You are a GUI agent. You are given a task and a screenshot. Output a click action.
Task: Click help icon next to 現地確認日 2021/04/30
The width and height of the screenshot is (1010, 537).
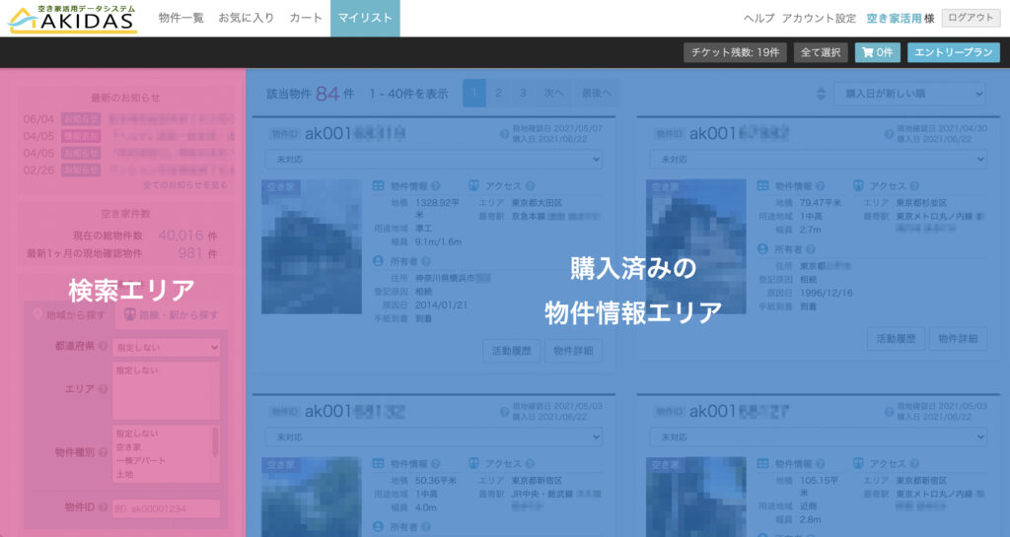[889, 134]
